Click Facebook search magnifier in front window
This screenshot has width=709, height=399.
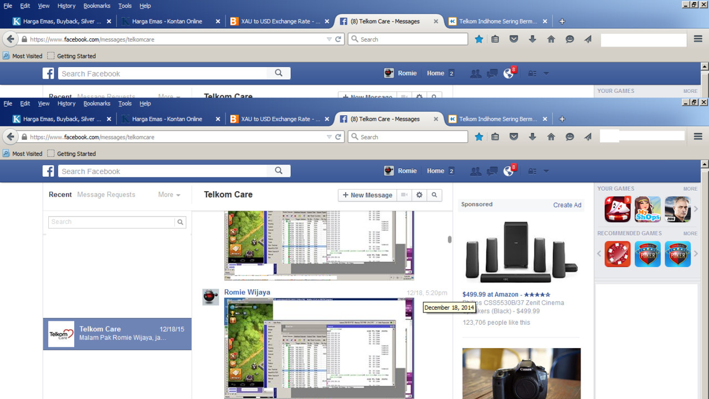click(279, 171)
